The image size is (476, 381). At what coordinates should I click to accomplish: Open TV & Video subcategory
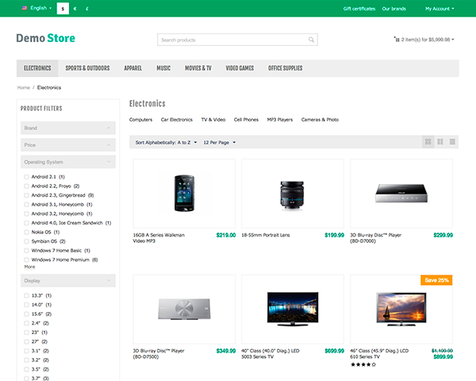coord(213,119)
